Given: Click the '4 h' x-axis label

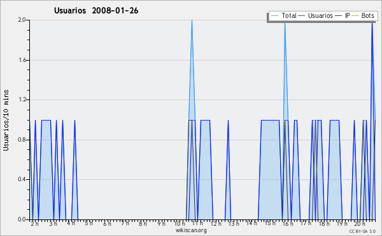Looking at the screenshot, I should tap(71, 223).
